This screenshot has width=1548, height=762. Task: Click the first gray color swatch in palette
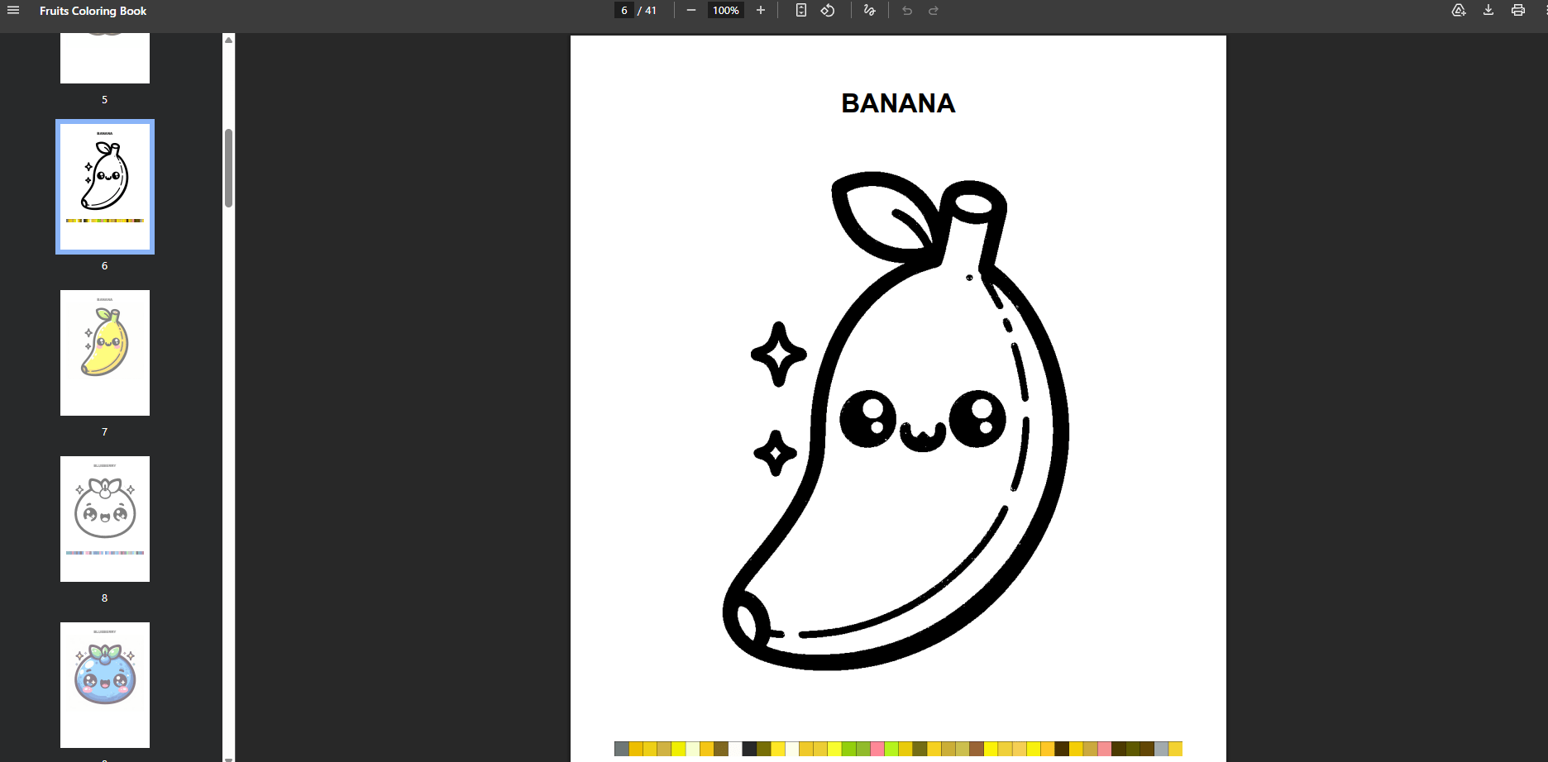coord(621,749)
